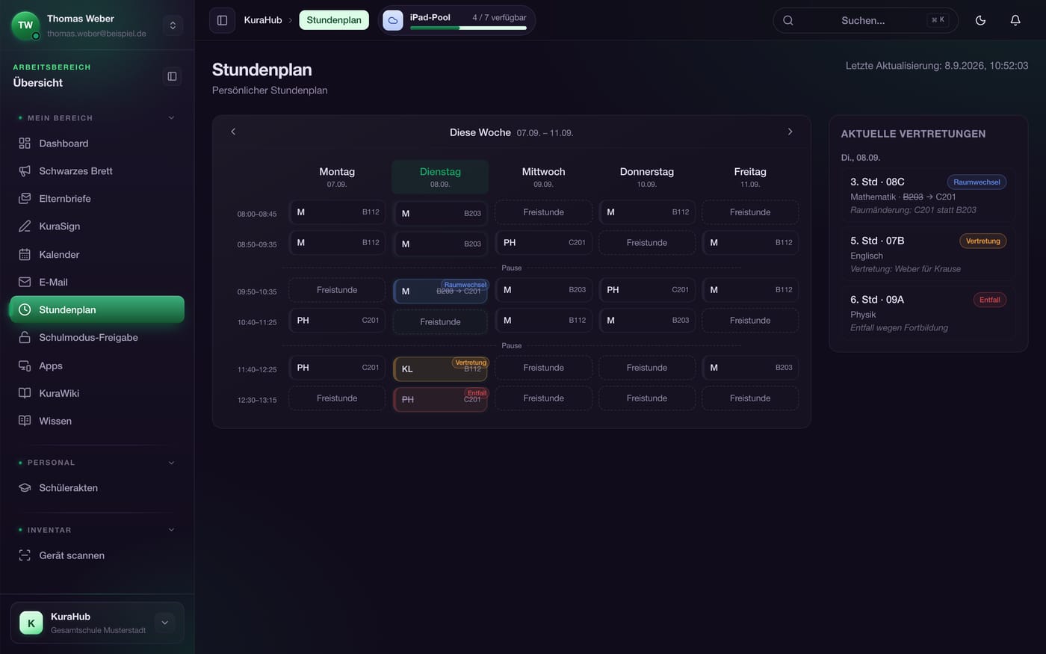Screen dimensions: 1046x654
Task: Click the green KuraHub logo tile
Action: [x=31, y=623]
